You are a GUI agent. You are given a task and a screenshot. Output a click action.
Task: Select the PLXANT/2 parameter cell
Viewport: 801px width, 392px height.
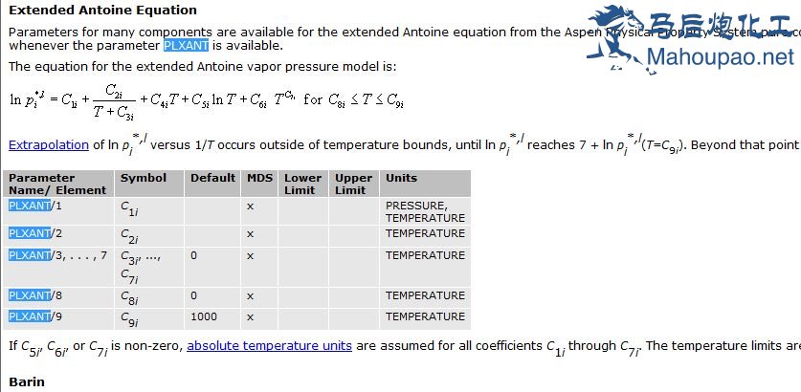35,233
